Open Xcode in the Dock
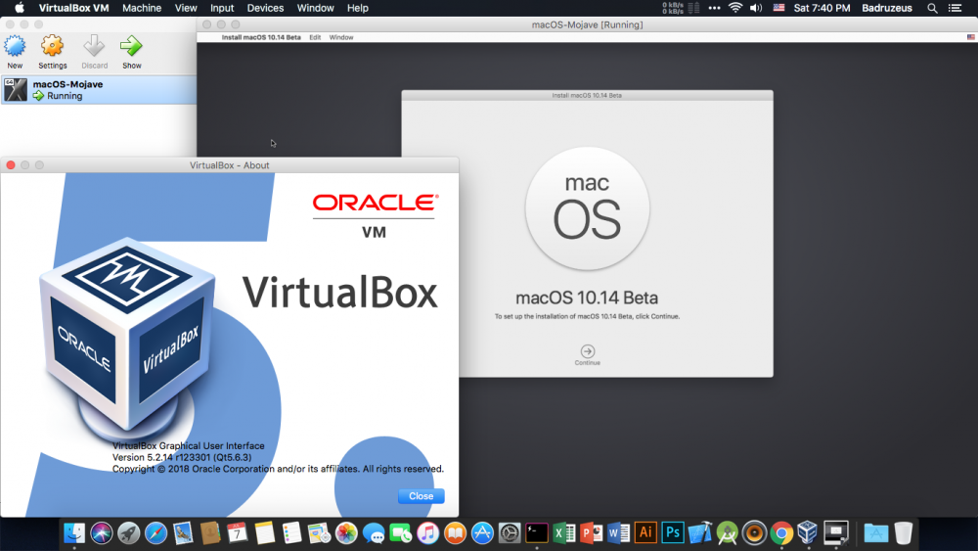978x551 pixels. [700, 533]
